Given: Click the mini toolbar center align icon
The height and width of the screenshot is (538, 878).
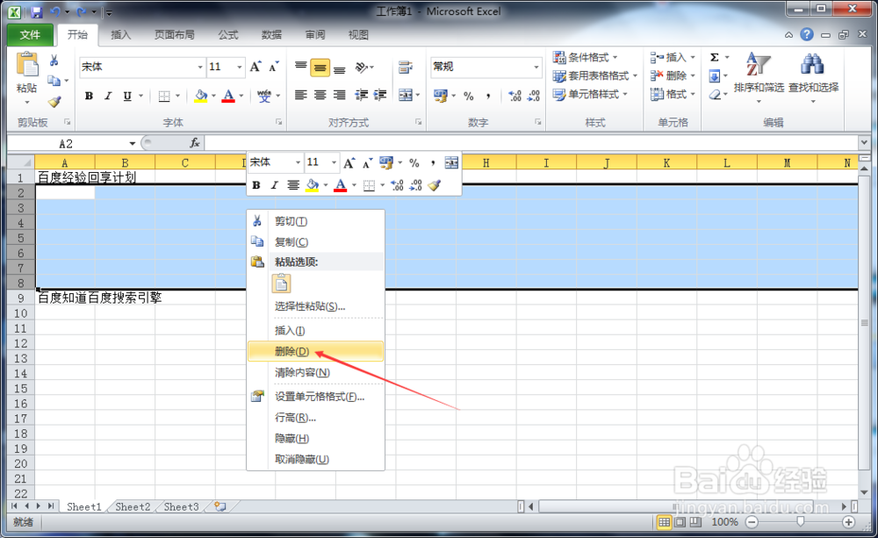Looking at the screenshot, I should [293, 184].
